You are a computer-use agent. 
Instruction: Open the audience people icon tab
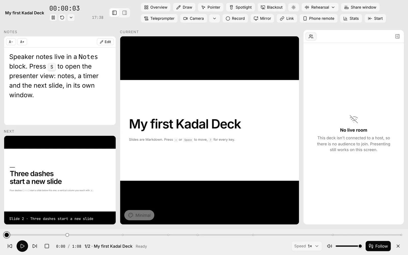[311, 36]
